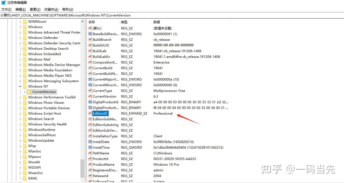344x183 pixels.
Task: Click the string icon next to EditionID
Action: pos(90,113)
